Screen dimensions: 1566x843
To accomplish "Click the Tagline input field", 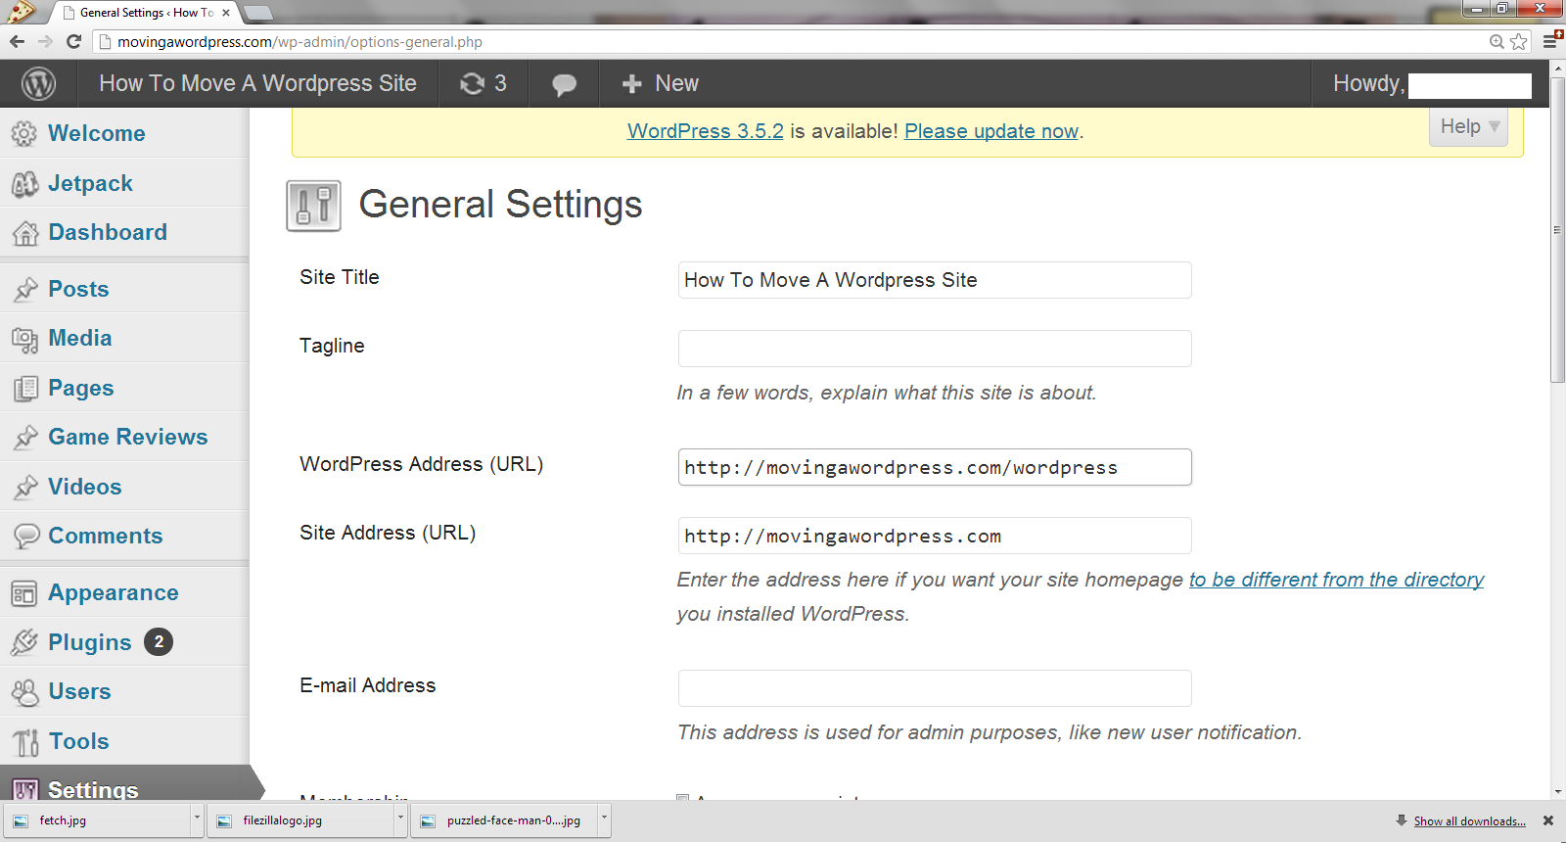I will click(935, 349).
